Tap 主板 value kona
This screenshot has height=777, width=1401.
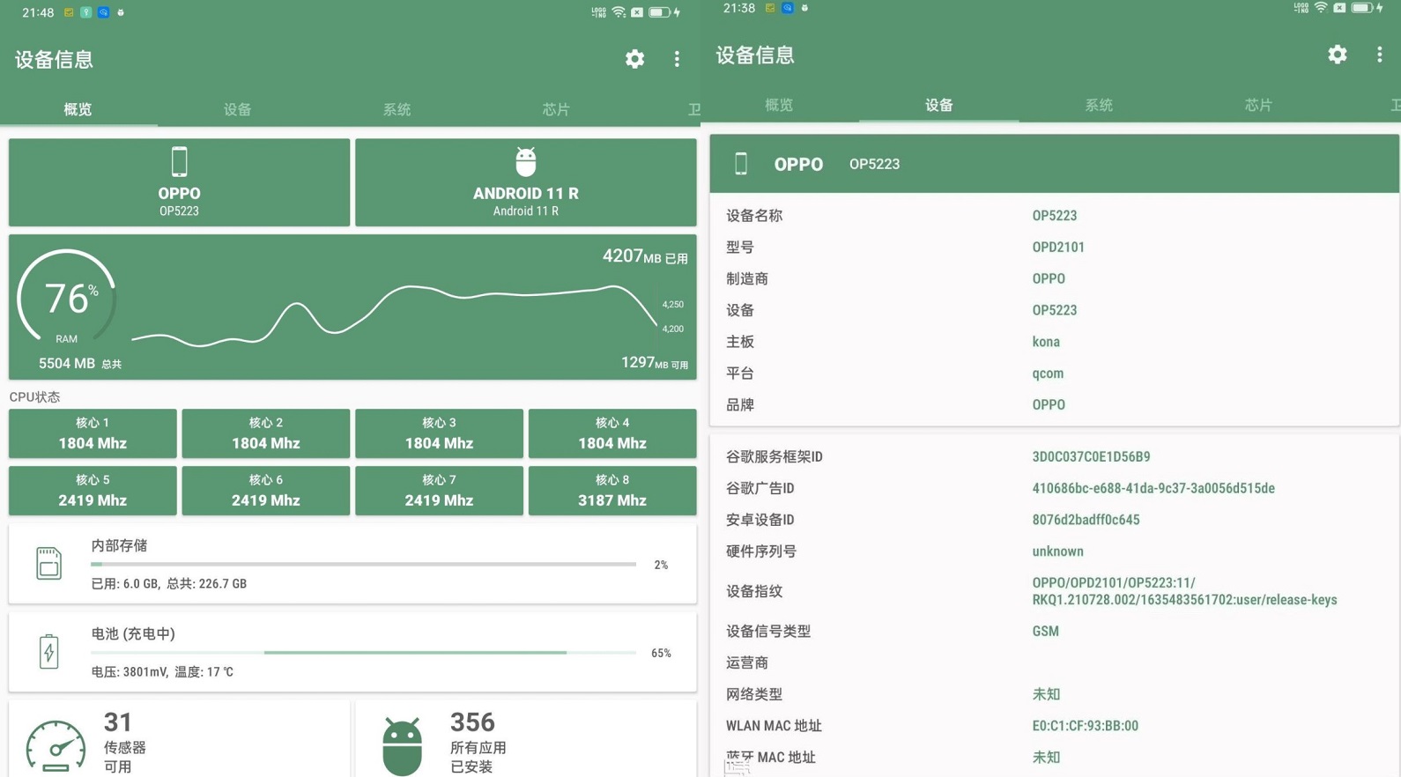coord(1046,342)
